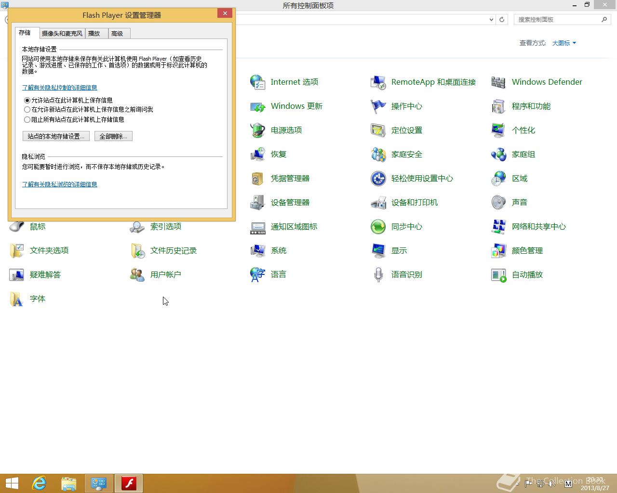
Task: Open 了解有关隐私浏览的详细信息 link
Action: coord(60,184)
